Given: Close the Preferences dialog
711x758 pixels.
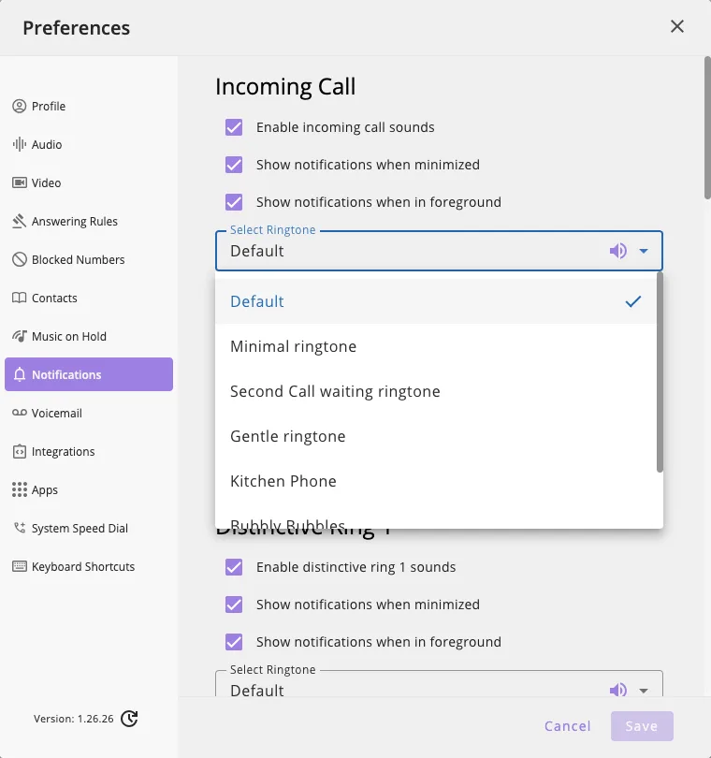Looking at the screenshot, I should (677, 26).
